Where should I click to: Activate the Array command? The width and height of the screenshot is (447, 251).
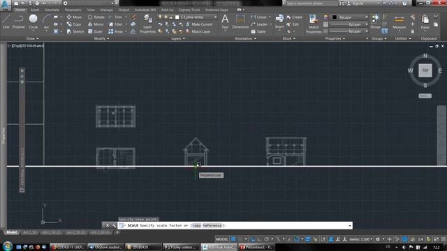point(116,31)
